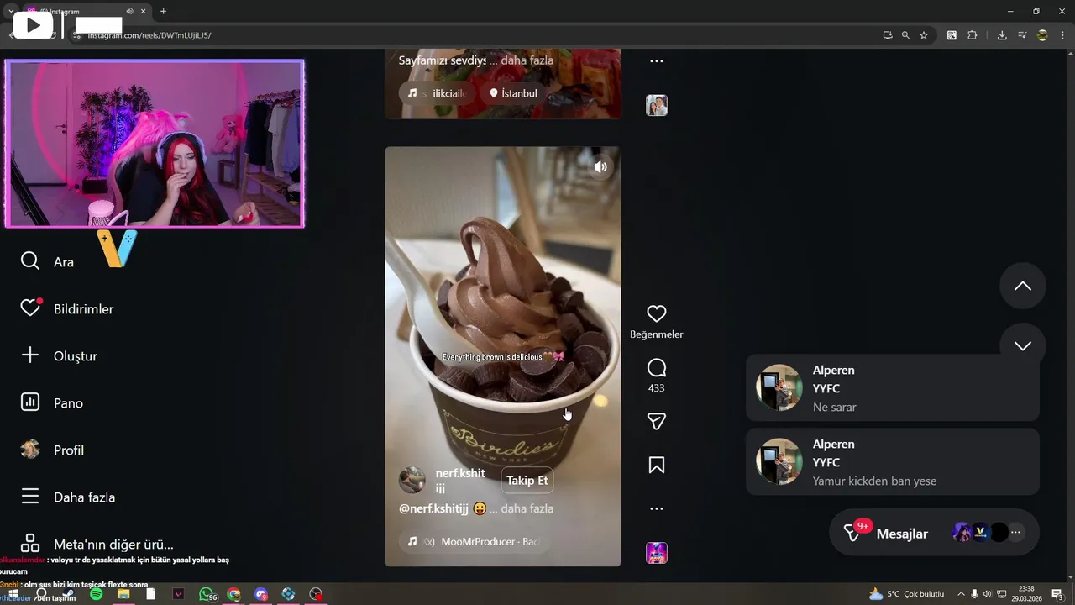Open WhatsApp from the taskbar
The height and width of the screenshot is (605, 1075).
pyautogui.click(x=207, y=594)
